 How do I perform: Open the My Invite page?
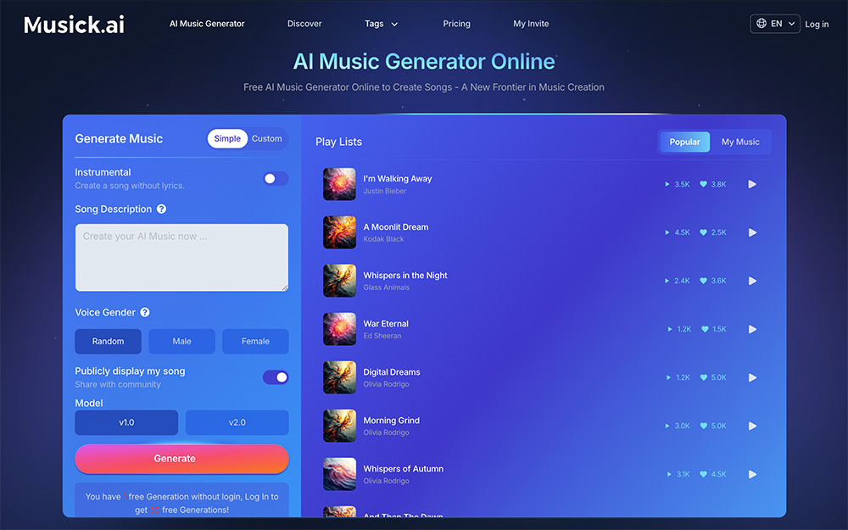pos(531,24)
